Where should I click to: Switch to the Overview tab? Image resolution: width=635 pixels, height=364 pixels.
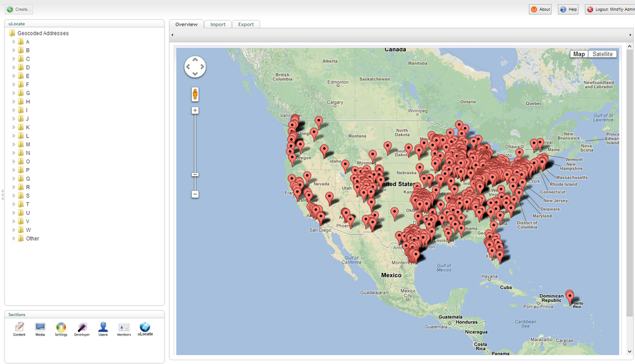pos(186,24)
